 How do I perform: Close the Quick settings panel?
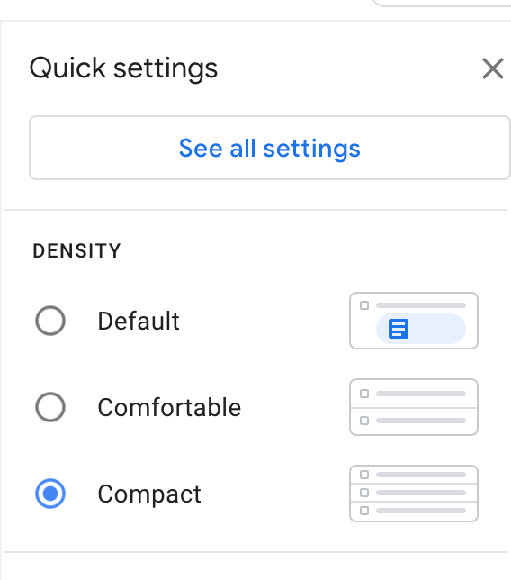[x=493, y=68]
